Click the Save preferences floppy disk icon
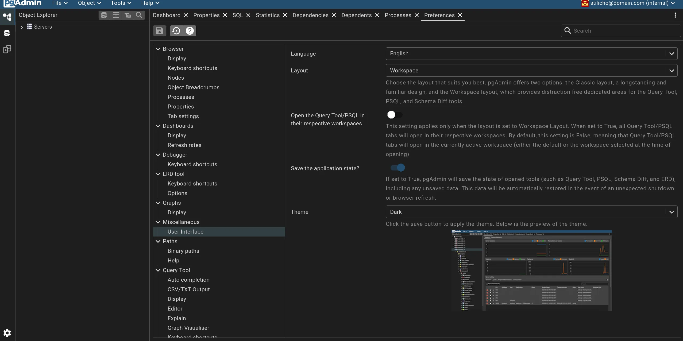Screen dimensions: 683x341 [x=160, y=31]
